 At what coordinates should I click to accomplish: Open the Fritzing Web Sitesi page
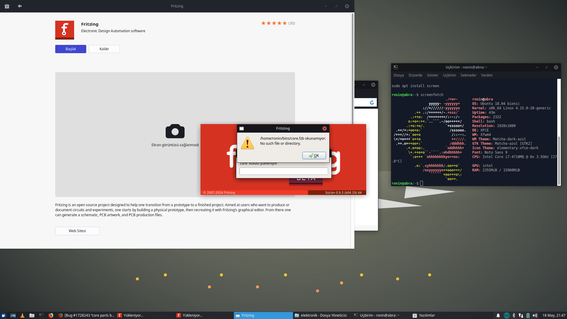(77, 231)
